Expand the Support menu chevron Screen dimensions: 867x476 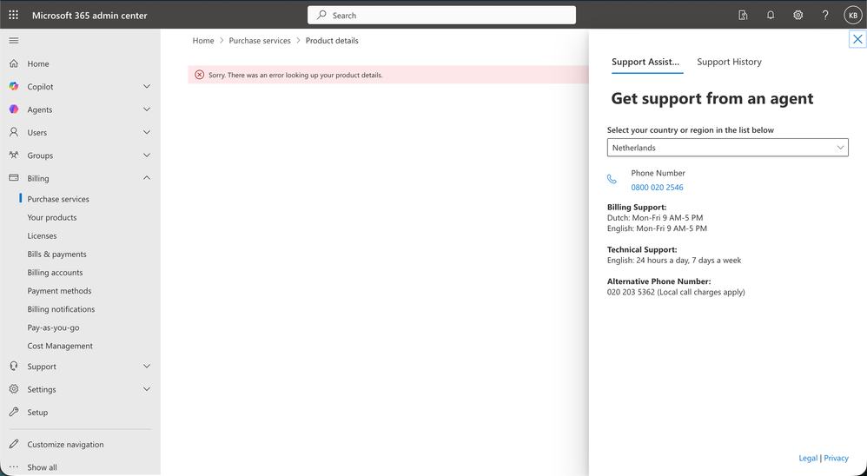point(147,366)
